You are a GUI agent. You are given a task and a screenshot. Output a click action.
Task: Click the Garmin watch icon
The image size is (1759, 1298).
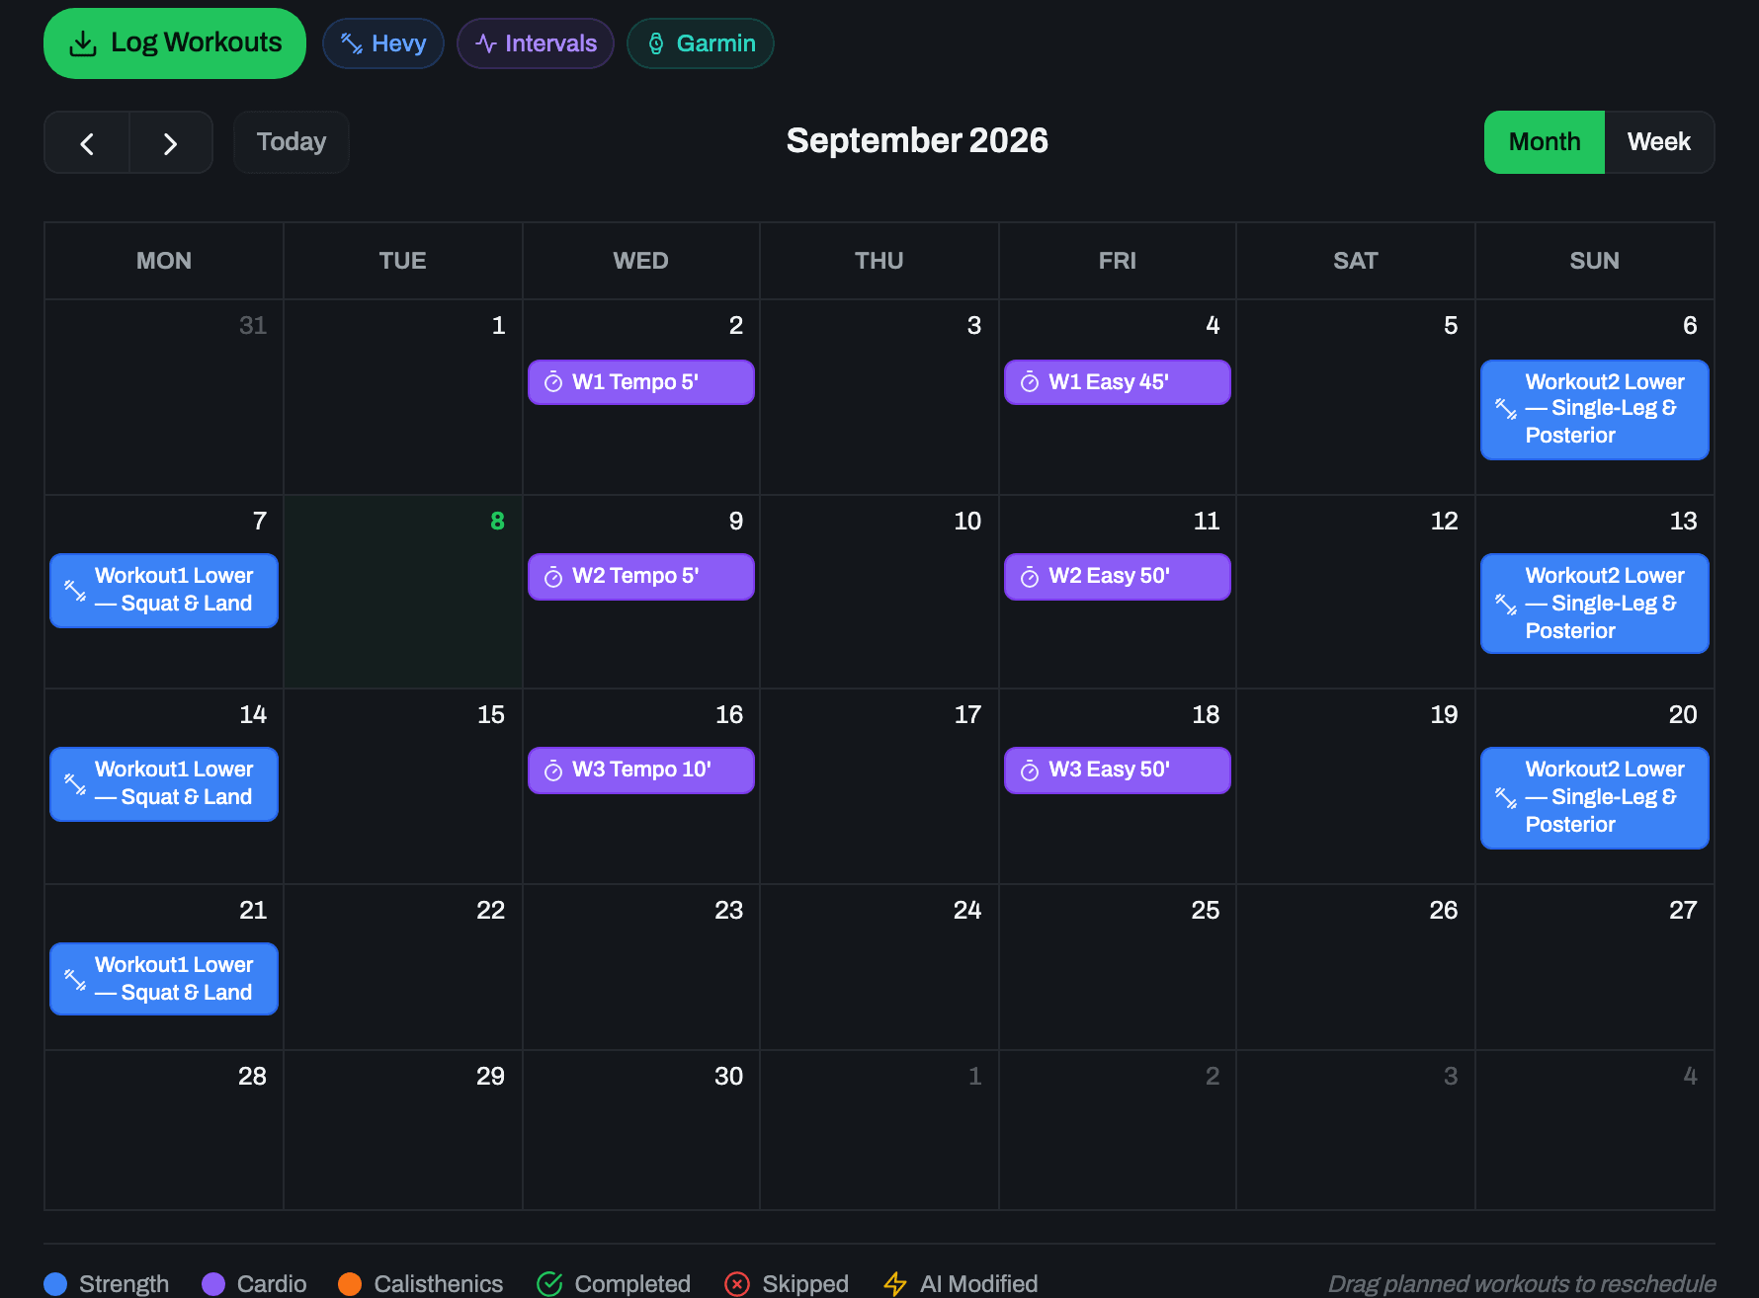656,43
